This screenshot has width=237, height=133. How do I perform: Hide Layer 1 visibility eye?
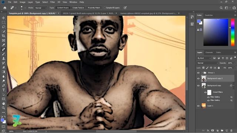[x=198, y=106]
